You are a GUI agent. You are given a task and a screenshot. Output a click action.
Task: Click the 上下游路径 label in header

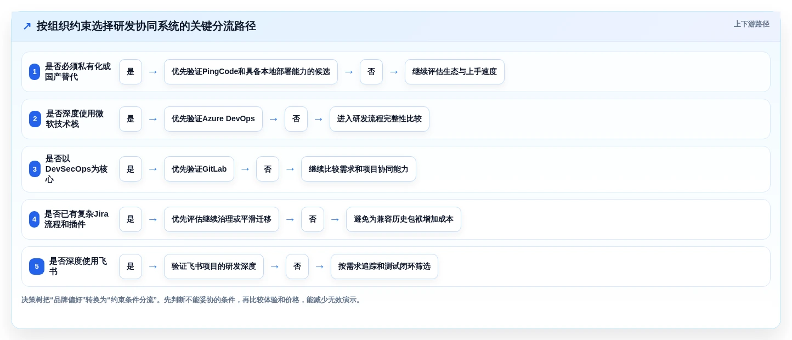751,24
